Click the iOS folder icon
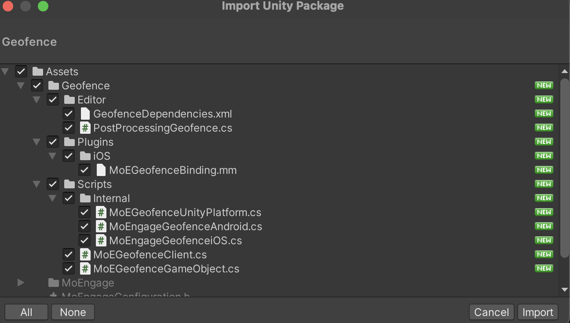This screenshot has height=323, width=570. point(85,156)
